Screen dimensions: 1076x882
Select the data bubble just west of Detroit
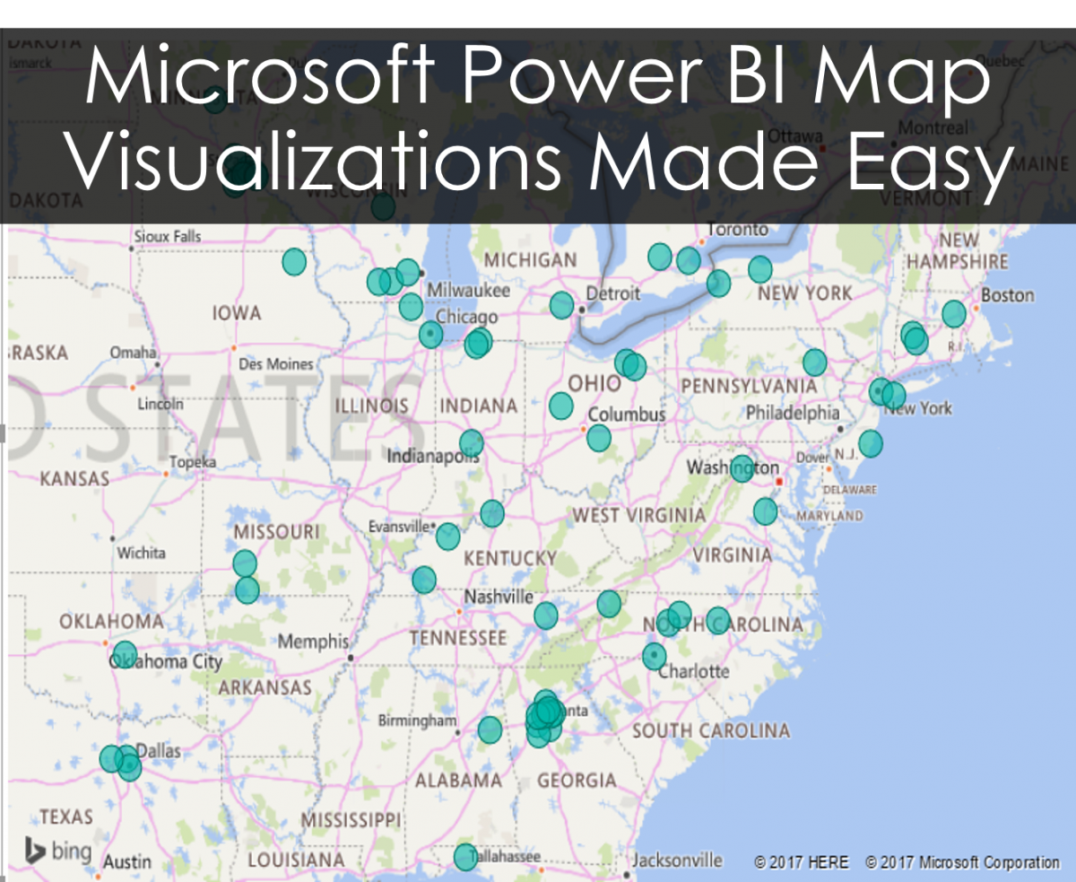click(561, 305)
